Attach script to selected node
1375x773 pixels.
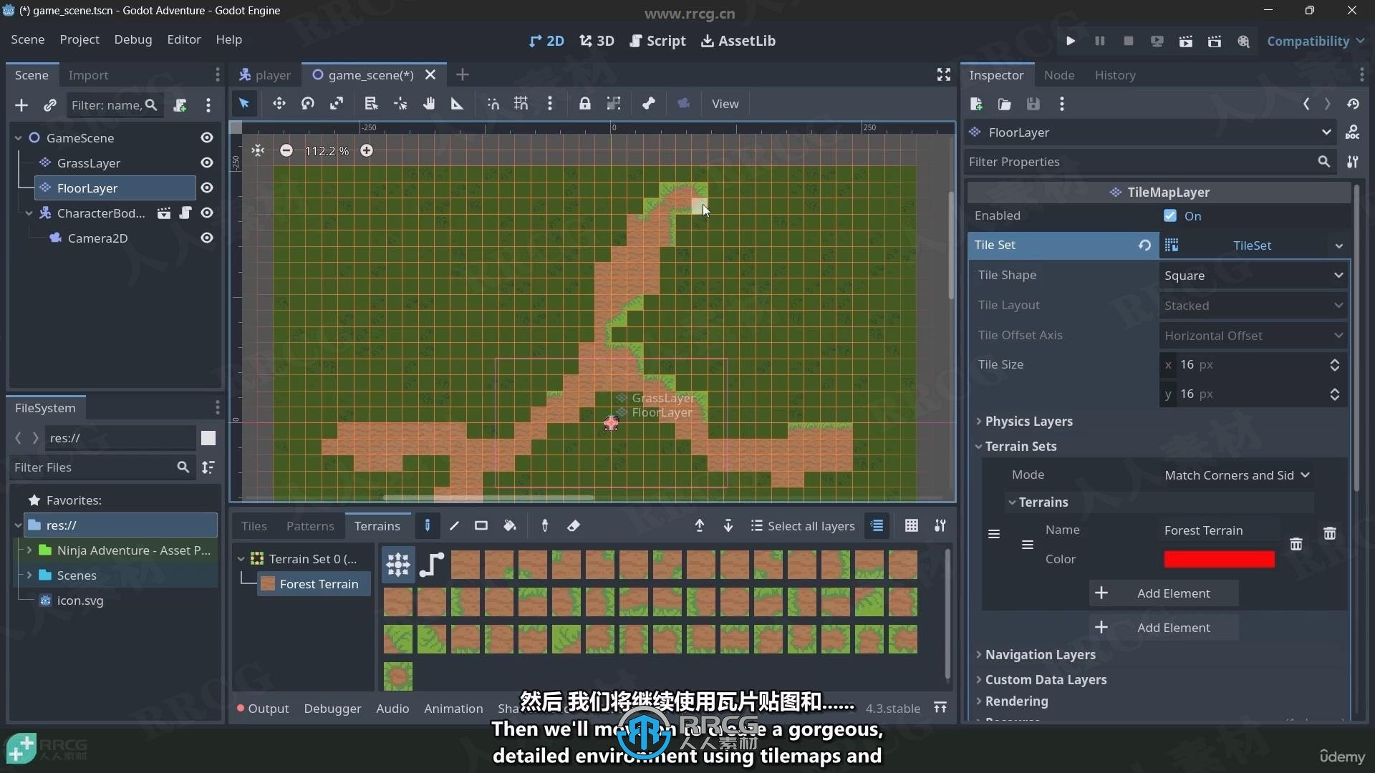click(180, 105)
